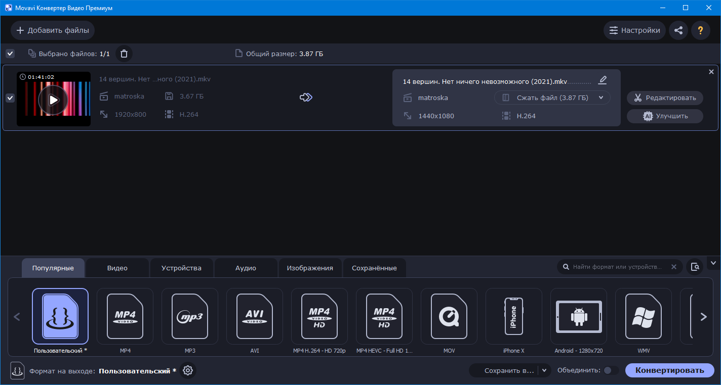Click the AI Улучшить button

665,116
